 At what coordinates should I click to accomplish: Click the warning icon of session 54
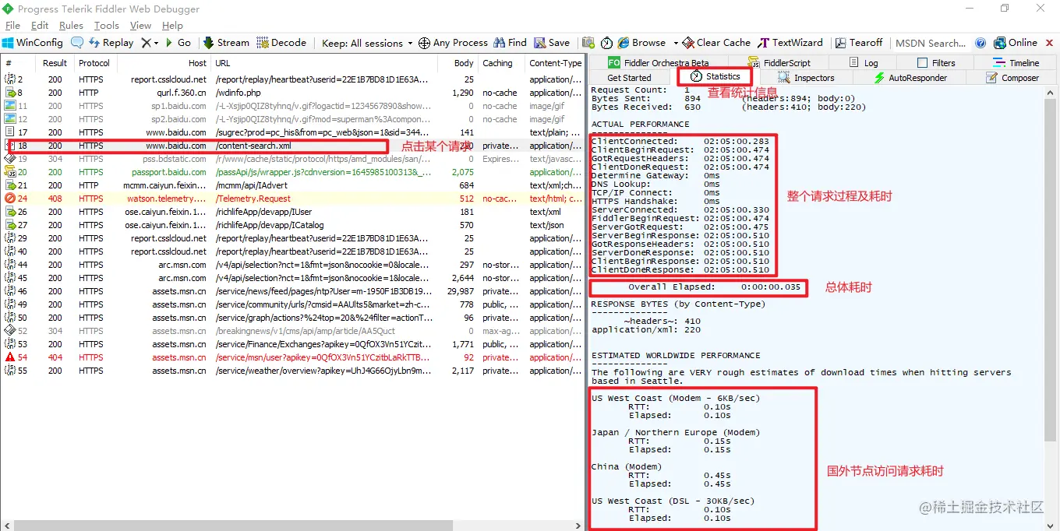coord(10,357)
